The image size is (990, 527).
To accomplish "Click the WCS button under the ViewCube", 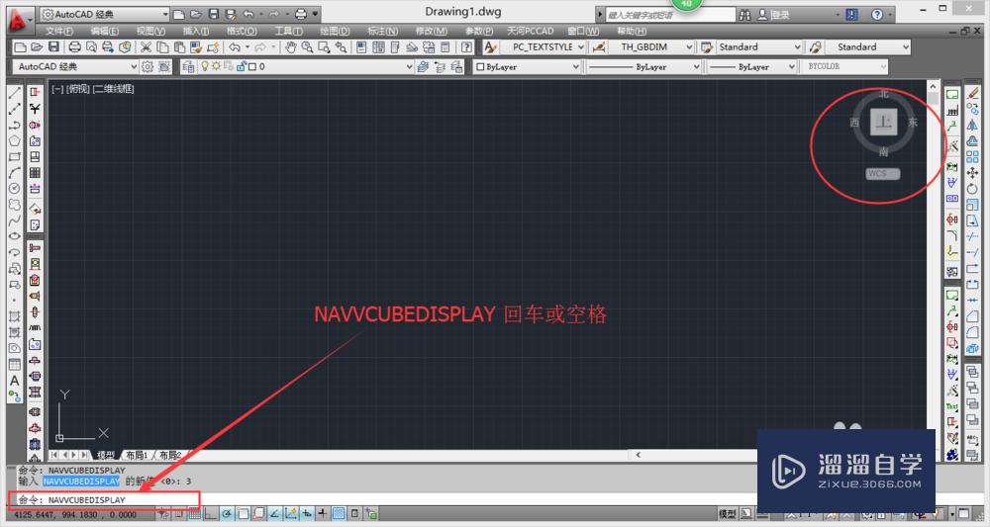I will click(x=883, y=173).
